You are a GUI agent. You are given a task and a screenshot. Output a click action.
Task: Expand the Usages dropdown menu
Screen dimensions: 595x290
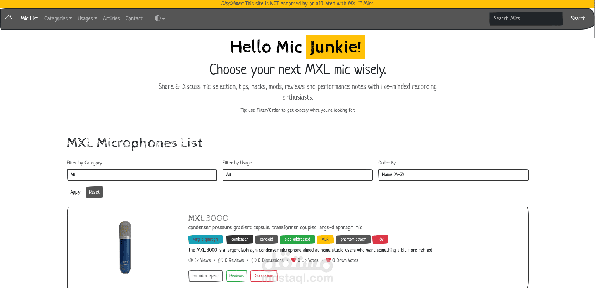87,19
